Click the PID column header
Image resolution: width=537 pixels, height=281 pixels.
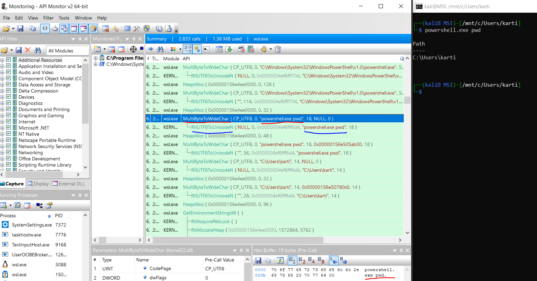[59, 216]
